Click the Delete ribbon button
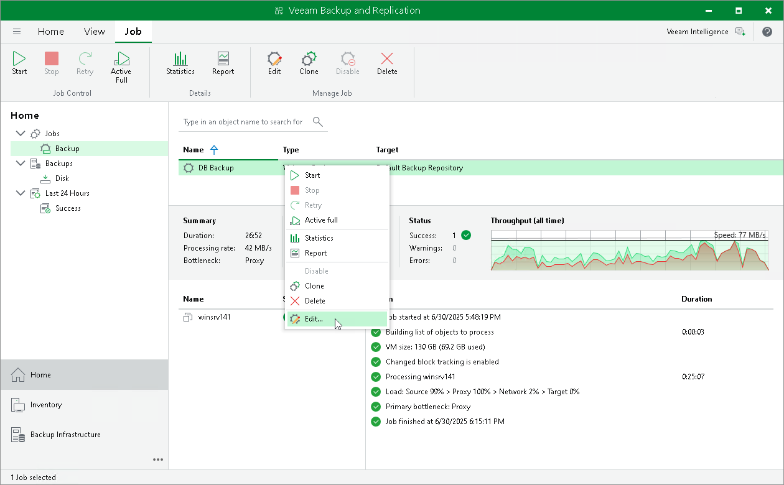Screen dimensions: 784x485 coord(387,64)
